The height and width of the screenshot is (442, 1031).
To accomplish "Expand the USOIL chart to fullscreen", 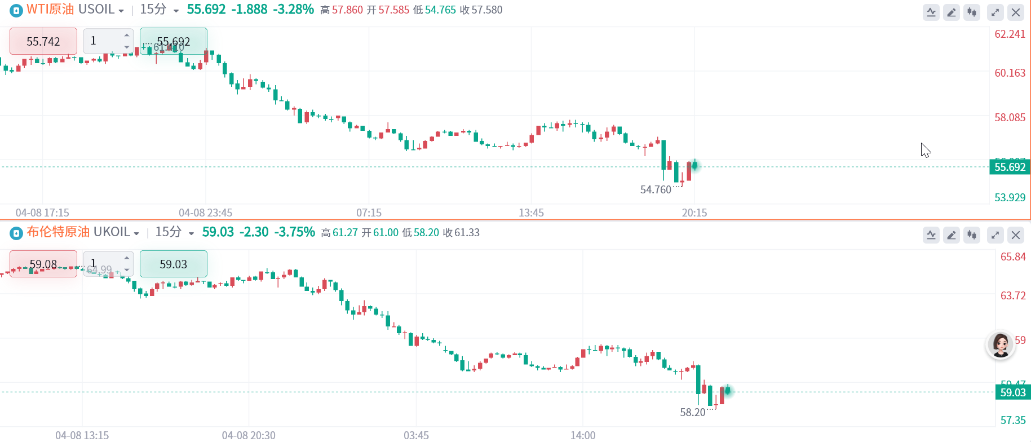I will coord(995,12).
